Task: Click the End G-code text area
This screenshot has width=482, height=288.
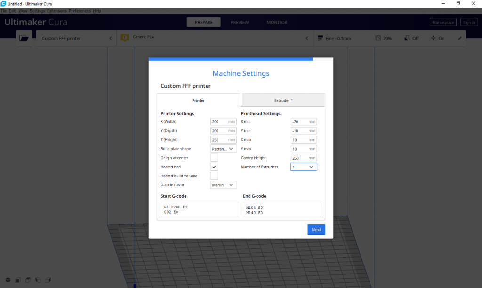Action: pos(282,209)
